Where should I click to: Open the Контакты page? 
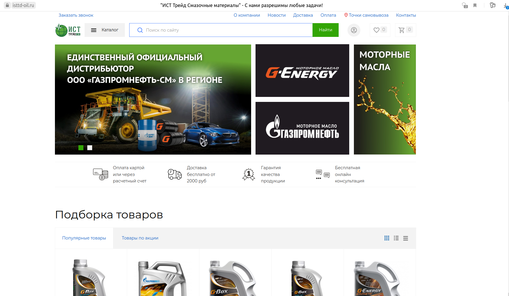coord(406,15)
